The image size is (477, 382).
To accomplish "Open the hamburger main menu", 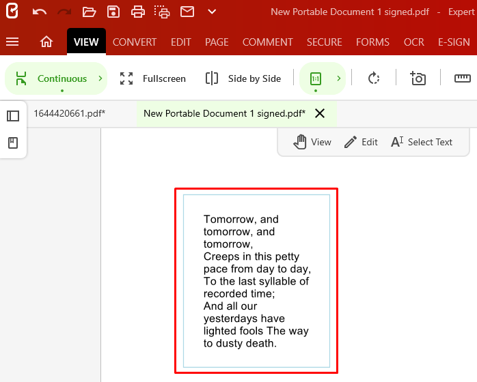I will tap(12, 42).
